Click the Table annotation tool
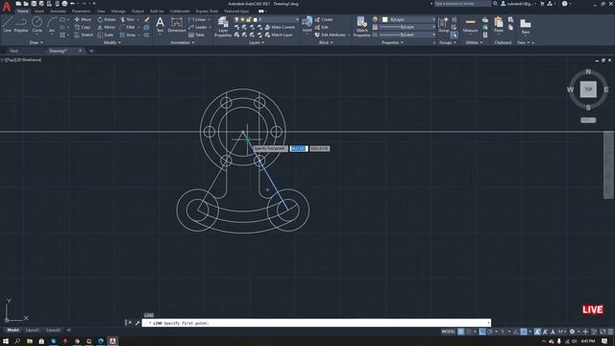The height and width of the screenshot is (346, 615). tap(196, 35)
